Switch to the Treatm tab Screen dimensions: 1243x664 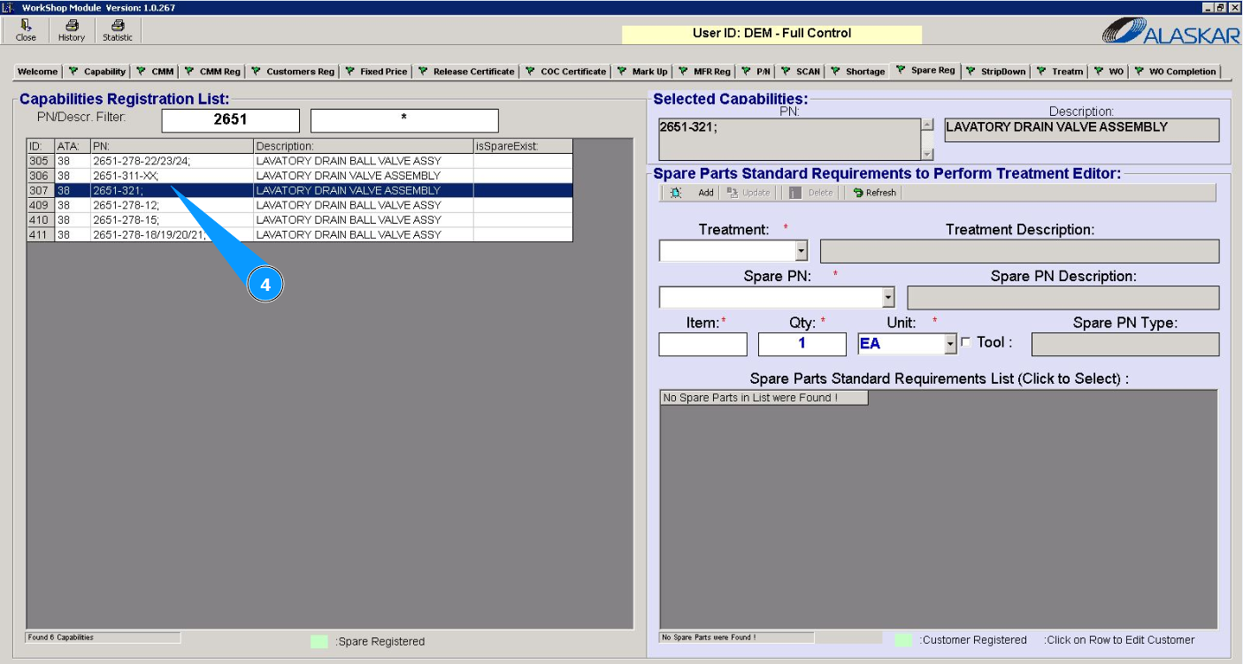1060,72
